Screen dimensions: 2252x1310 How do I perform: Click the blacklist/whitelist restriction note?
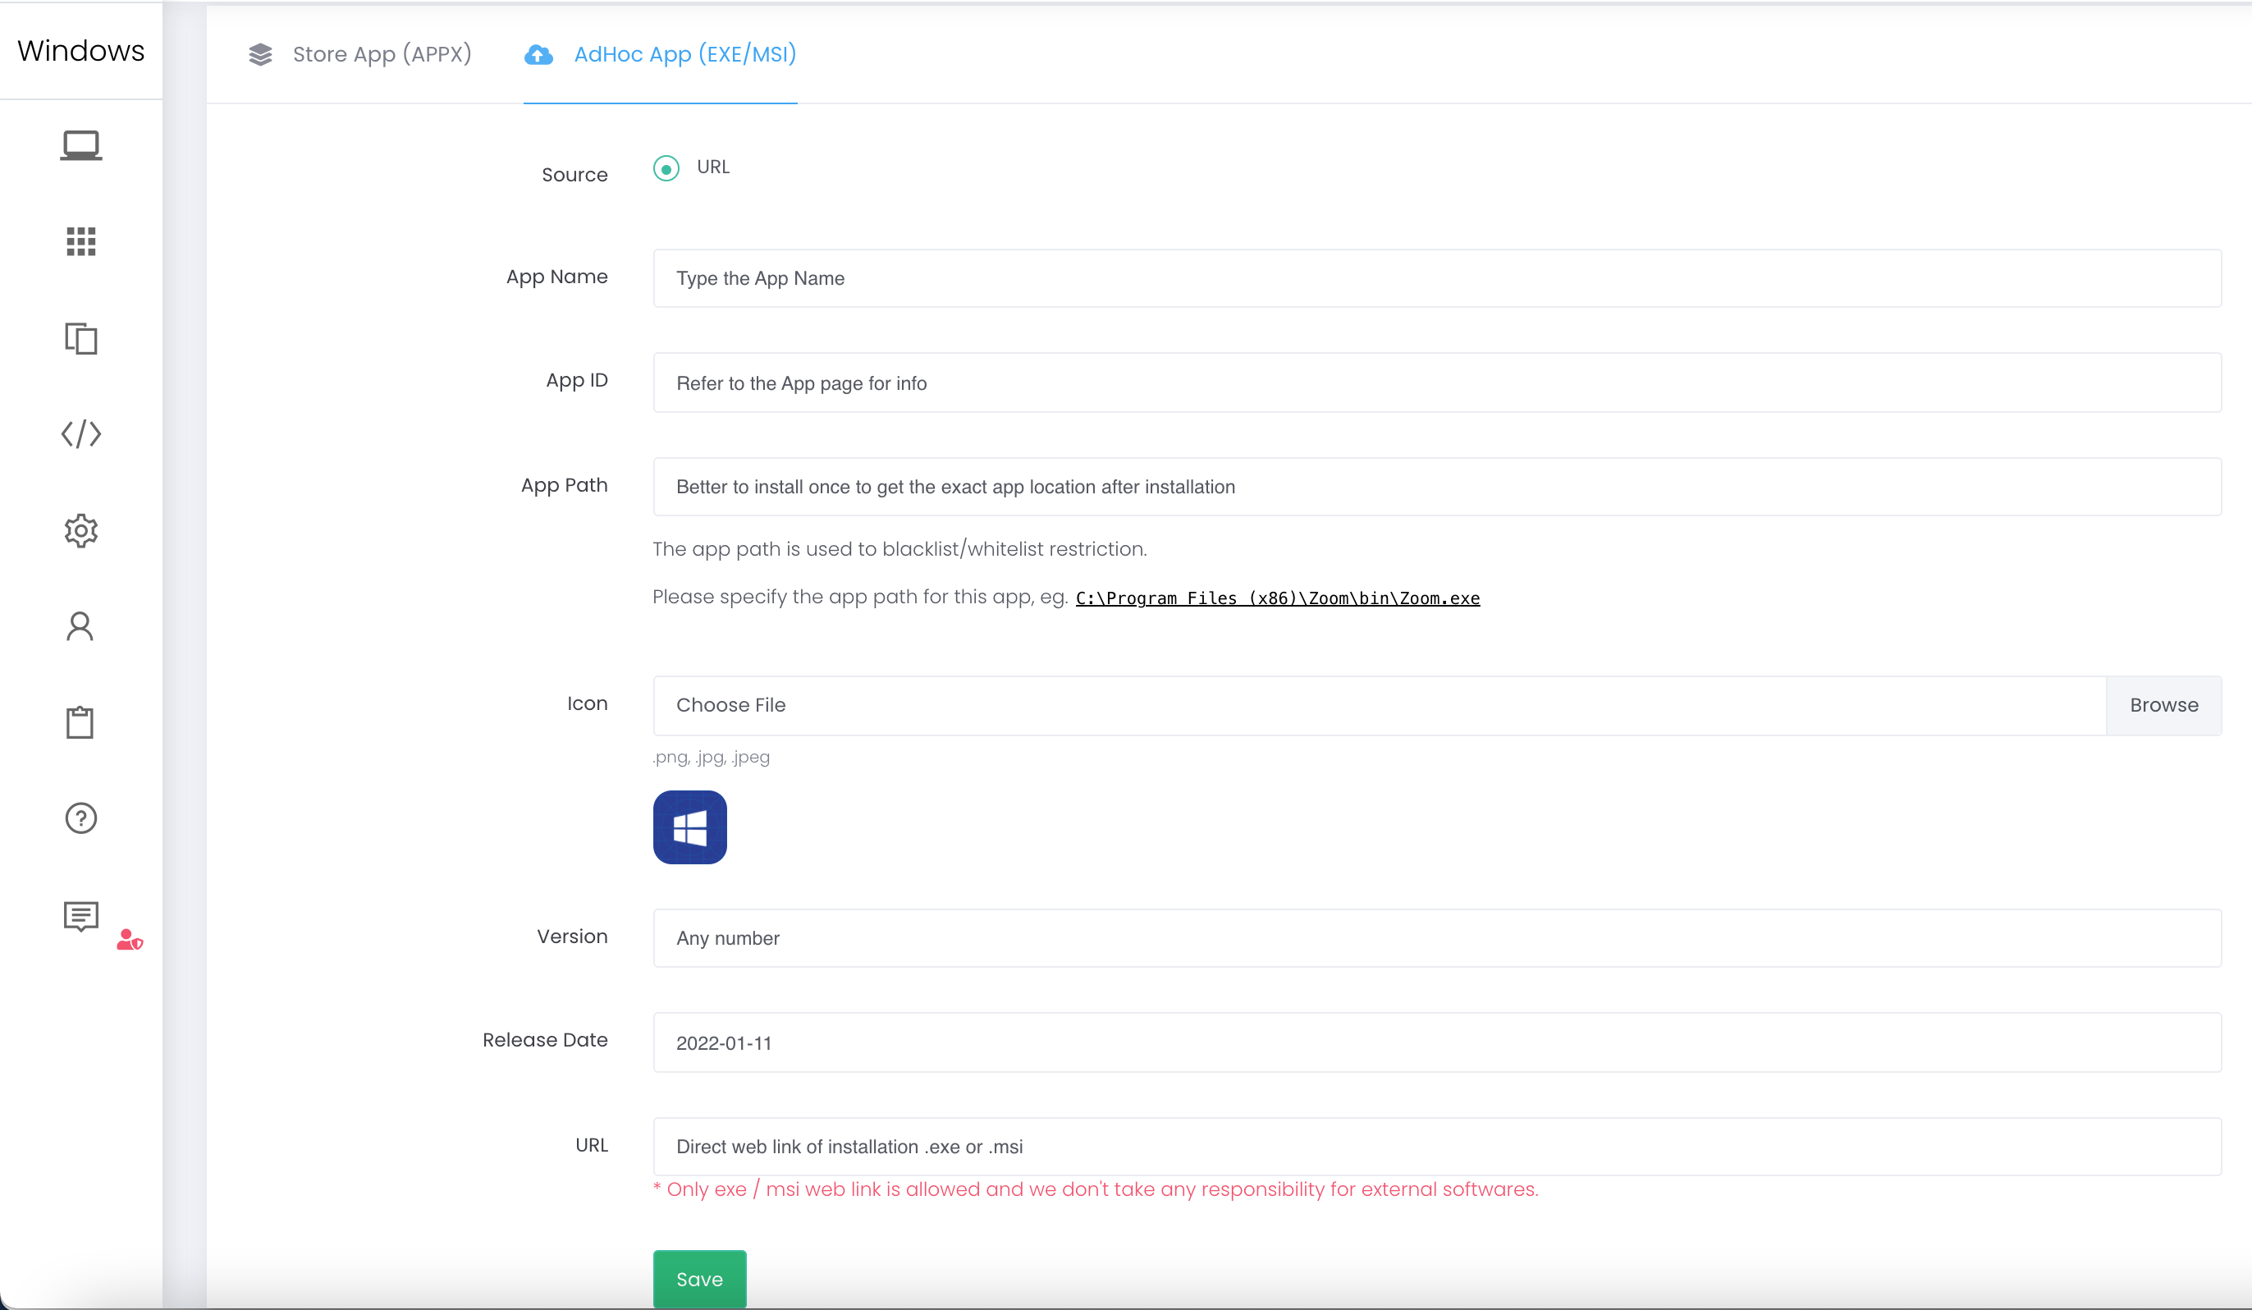(x=900, y=548)
